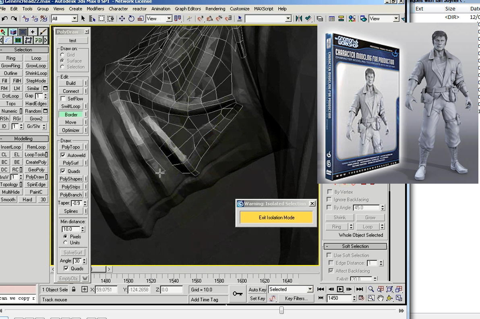480x319 pixels.
Task: Open the Material Editor spheres icon
Action: point(352,19)
